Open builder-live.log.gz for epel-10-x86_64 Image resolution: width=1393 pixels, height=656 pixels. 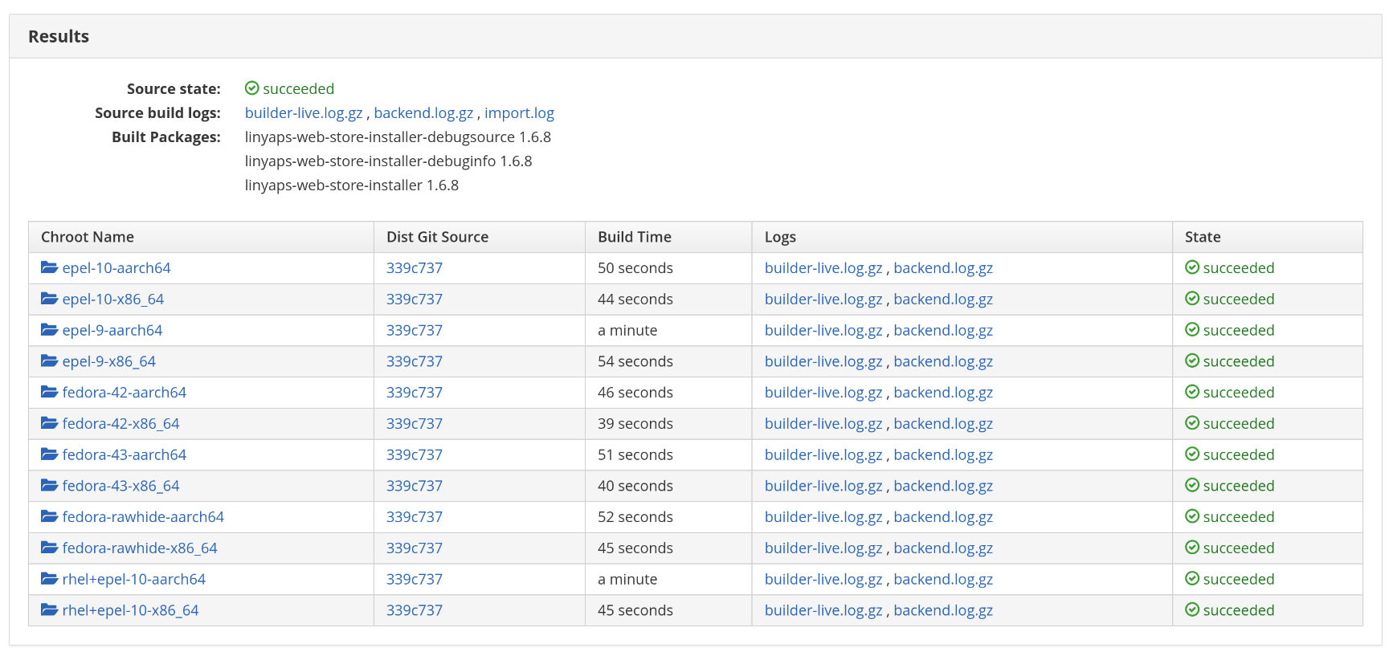click(x=823, y=299)
